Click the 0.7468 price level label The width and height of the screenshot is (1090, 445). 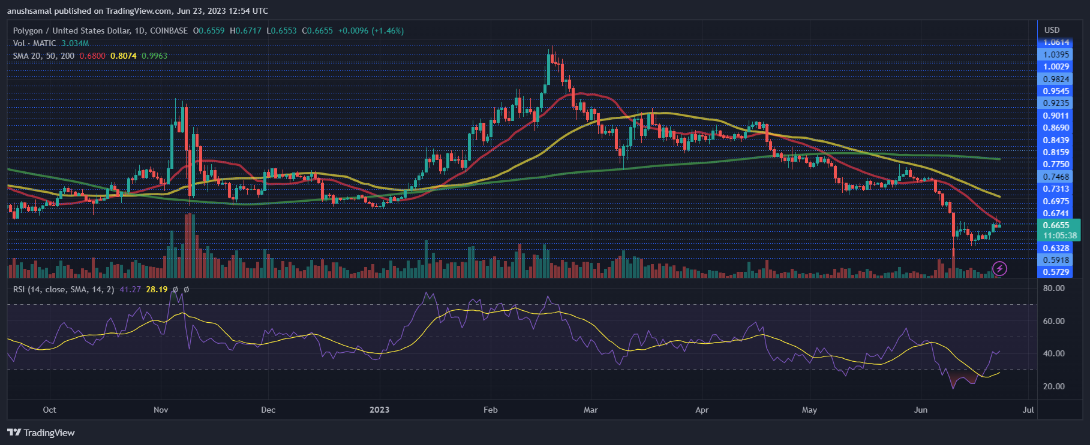tap(1056, 177)
